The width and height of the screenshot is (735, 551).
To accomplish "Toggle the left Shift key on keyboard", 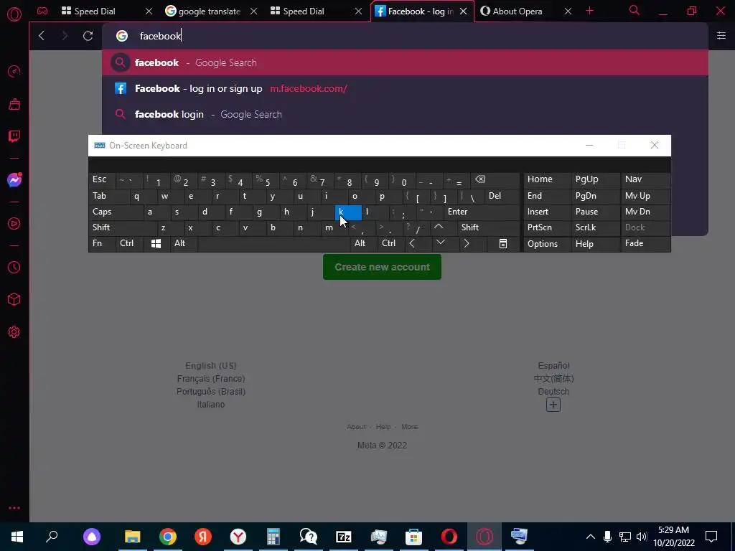I will click(x=123, y=227).
